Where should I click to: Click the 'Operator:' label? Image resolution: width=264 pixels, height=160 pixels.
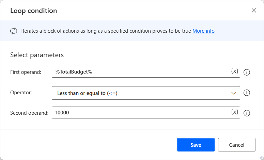(x=21, y=92)
